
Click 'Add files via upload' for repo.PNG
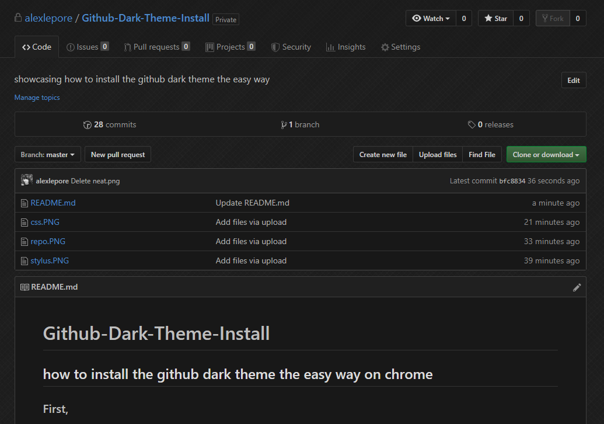251,242
